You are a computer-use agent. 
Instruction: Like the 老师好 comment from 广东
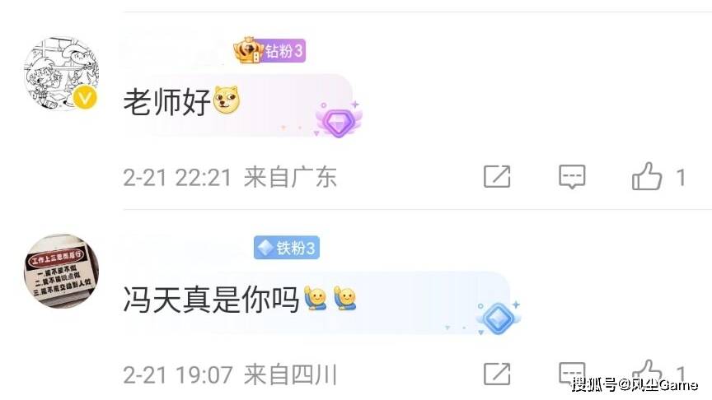(647, 176)
